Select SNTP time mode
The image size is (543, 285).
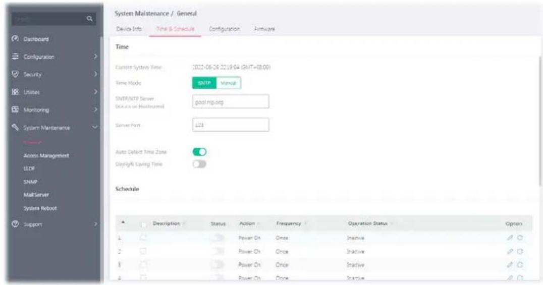[204, 83]
